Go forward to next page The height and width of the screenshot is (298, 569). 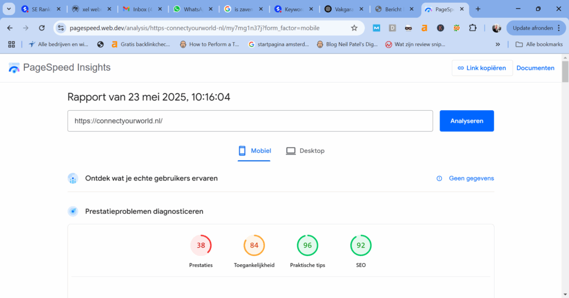(26, 28)
